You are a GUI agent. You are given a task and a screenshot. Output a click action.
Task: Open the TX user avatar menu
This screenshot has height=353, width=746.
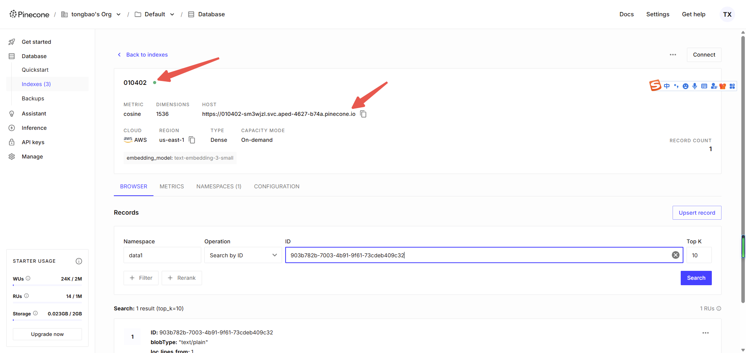pos(727,14)
